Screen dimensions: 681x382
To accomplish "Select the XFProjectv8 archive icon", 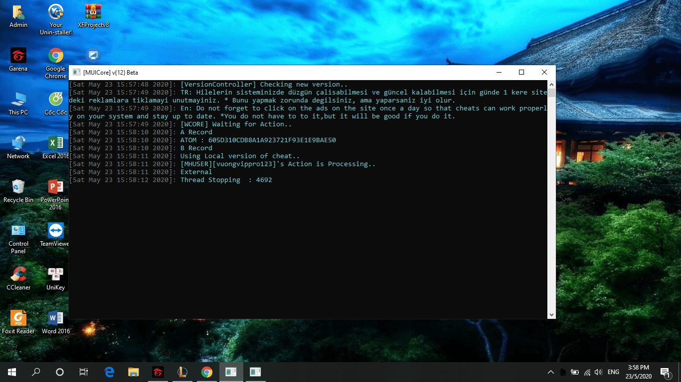I will point(93,16).
